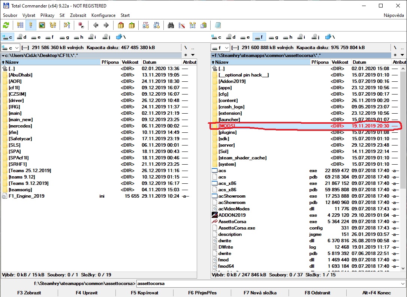Open left panel directory history arrow

[193, 55]
